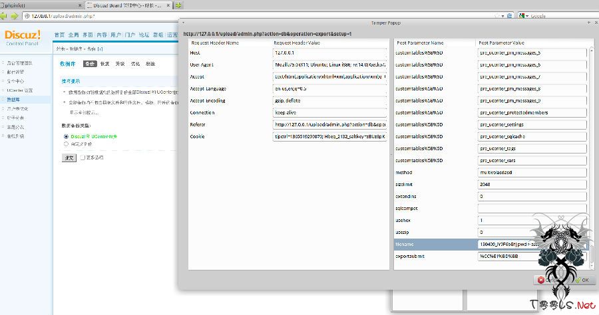Image resolution: width=599 pixels, height=315 pixels.
Task: Tick the 更多选项 checkbox
Action: [83, 157]
